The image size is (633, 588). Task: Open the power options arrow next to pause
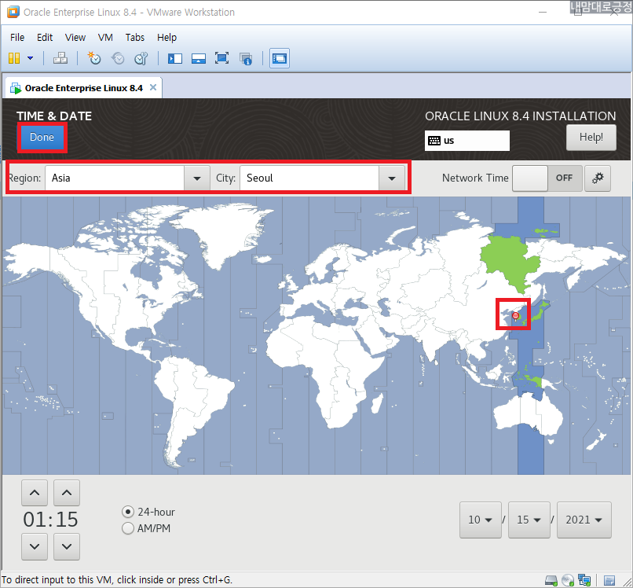(31, 58)
